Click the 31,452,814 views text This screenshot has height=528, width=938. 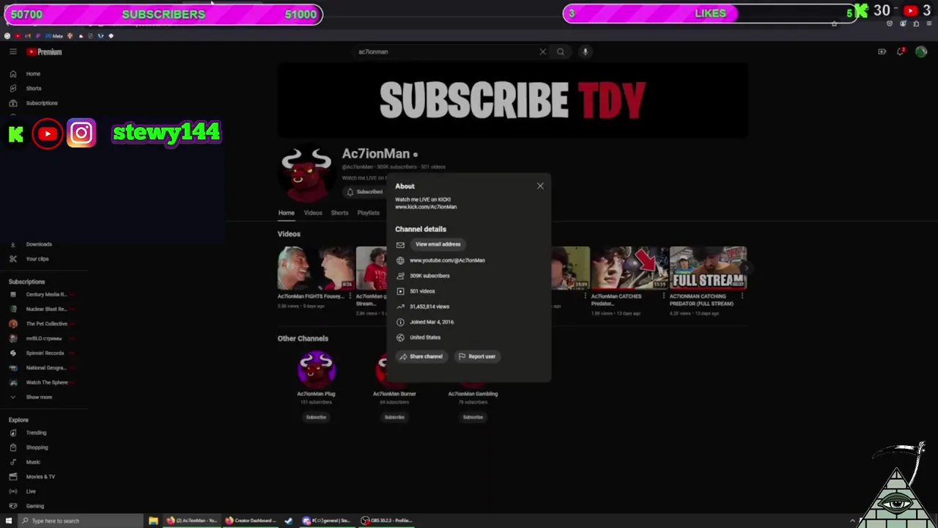(429, 307)
